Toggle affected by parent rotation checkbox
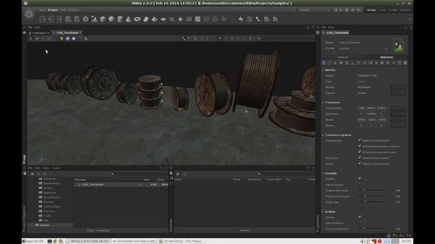This screenshot has height=244, width=435. click(x=360, y=146)
